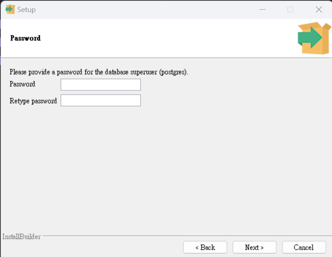Screen dimensions: 332x257
Task: Focus the Password input field
Action: point(101,85)
